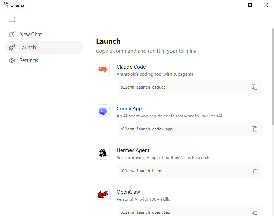This screenshot has width=274, height=216.
Task: Click 'Copy a command and run it' subtitle
Action: [x=148, y=51]
